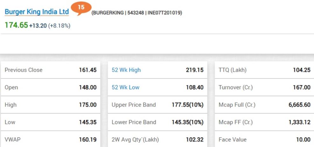Select the 2W Avg Qty (Lakh) row
Viewport: 314px width, 147px height.
[x=157, y=139]
